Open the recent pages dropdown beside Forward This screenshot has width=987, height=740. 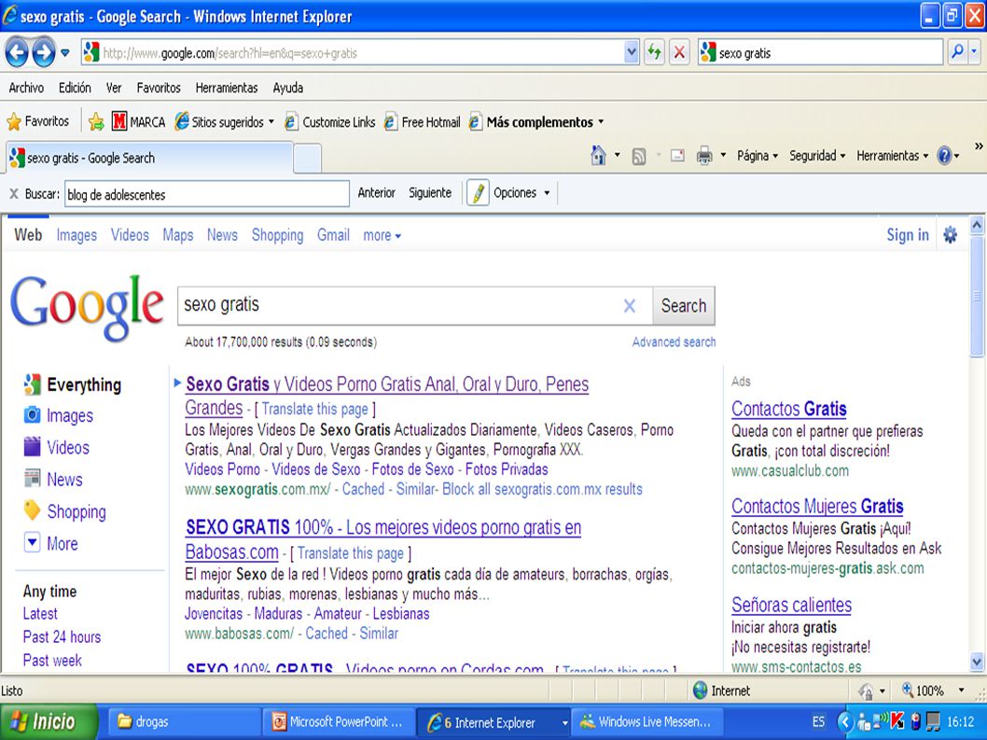[x=64, y=53]
